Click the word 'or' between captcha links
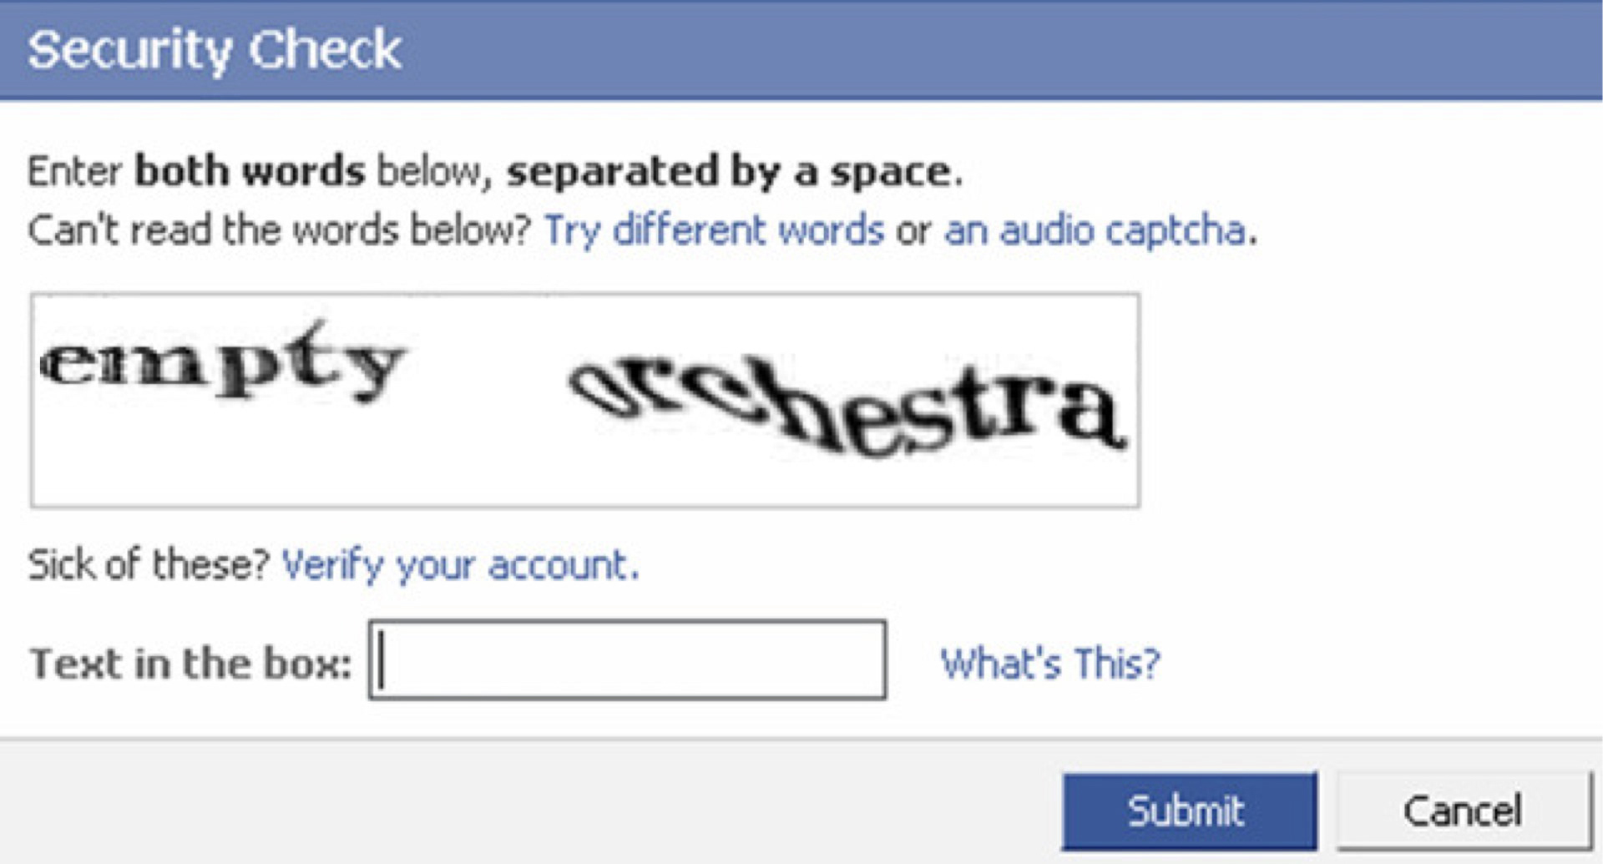The height and width of the screenshot is (864, 1603). point(913,230)
